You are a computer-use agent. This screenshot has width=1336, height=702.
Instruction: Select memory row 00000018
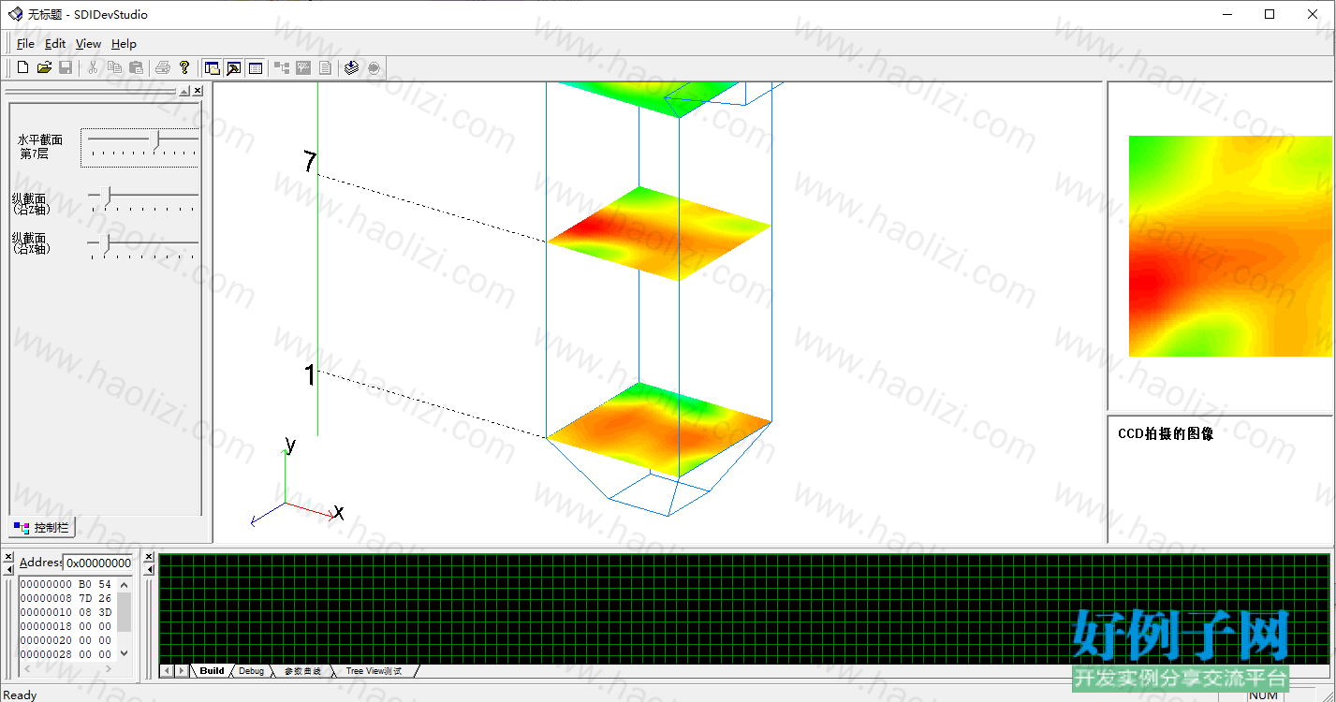66,626
